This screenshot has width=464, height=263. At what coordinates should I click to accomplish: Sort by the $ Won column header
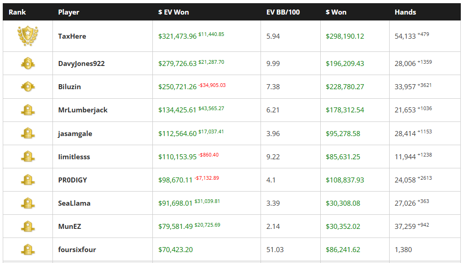(x=336, y=12)
